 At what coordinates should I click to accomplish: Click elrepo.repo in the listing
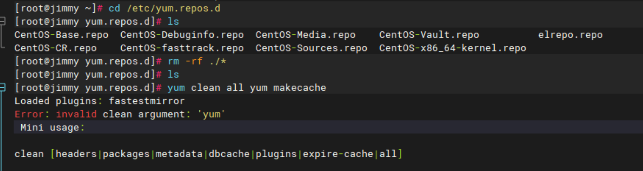[570, 35]
